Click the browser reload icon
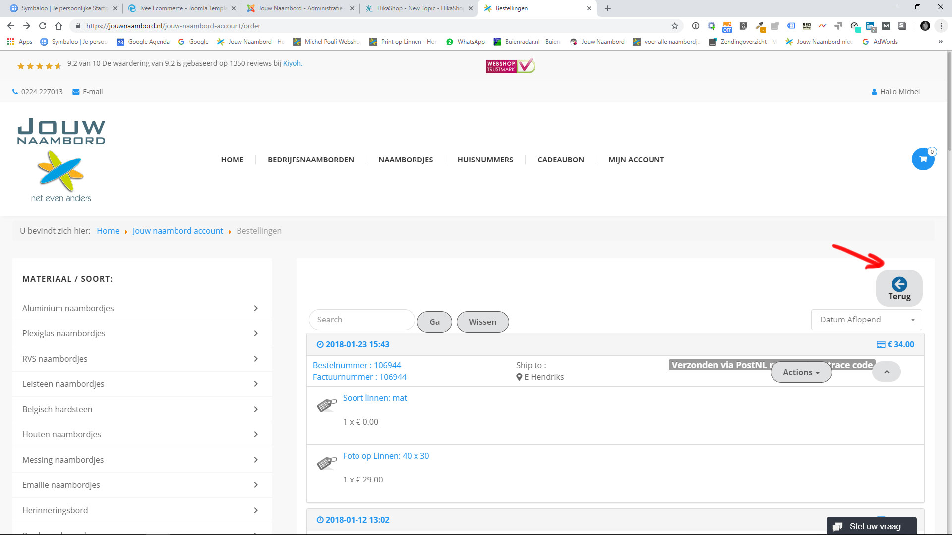Image resolution: width=952 pixels, height=535 pixels. click(x=43, y=26)
